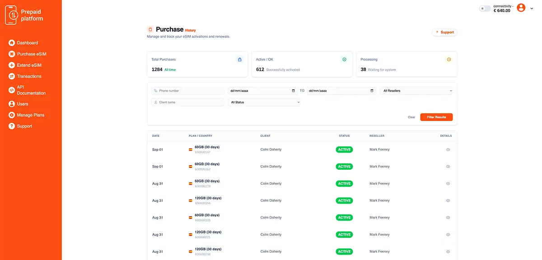The image size is (542, 260).
Task: Open calendar picker on end date field
Action: coord(372,91)
